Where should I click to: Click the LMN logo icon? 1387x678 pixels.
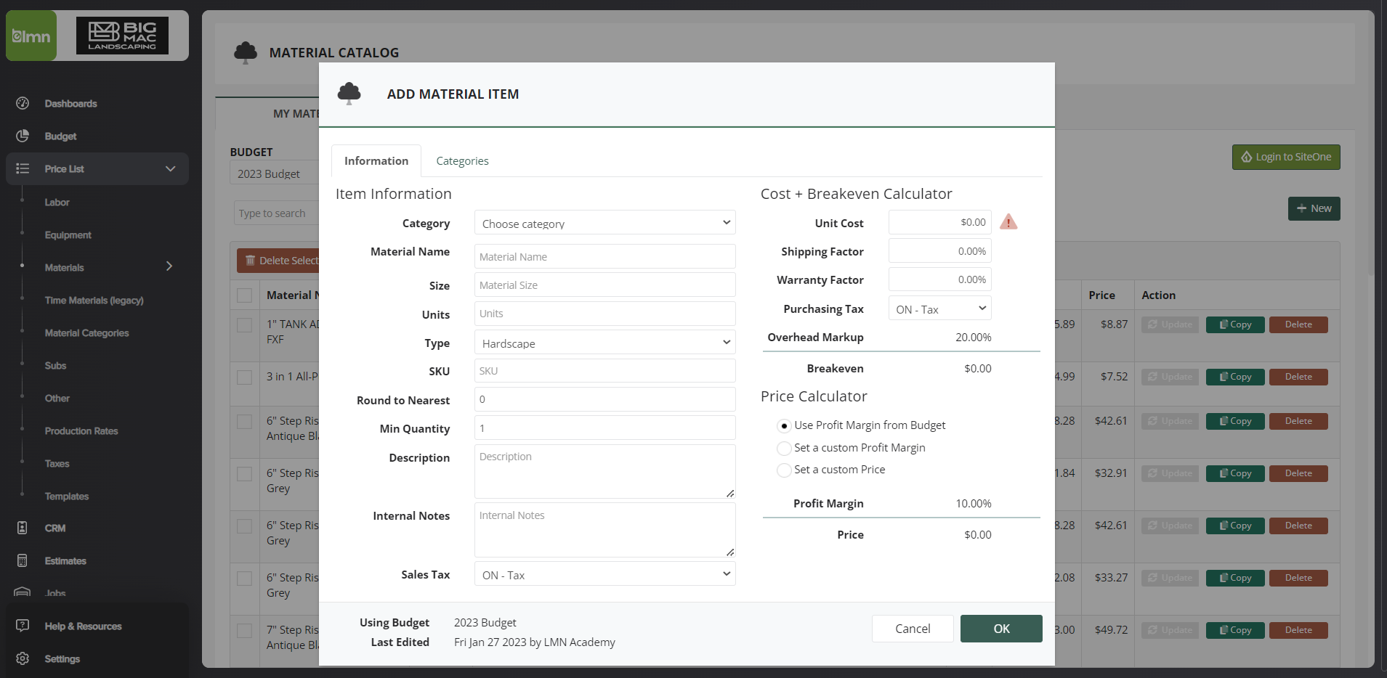pyautogui.click(x=31, y=36)
